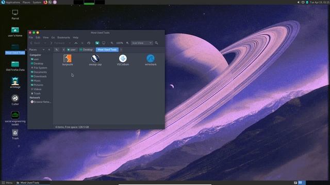
Task: Open the File menu
Action: pyautogui.click(x=31, y=38)
